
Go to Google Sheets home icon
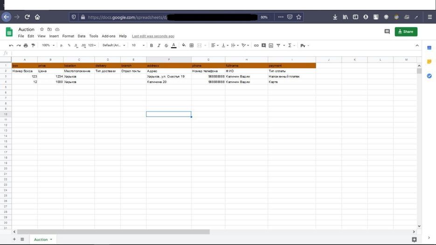pos(9,32)
